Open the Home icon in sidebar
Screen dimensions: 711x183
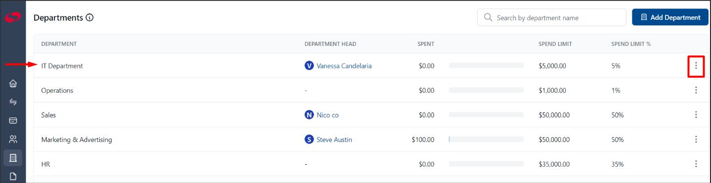click(13, 83)
